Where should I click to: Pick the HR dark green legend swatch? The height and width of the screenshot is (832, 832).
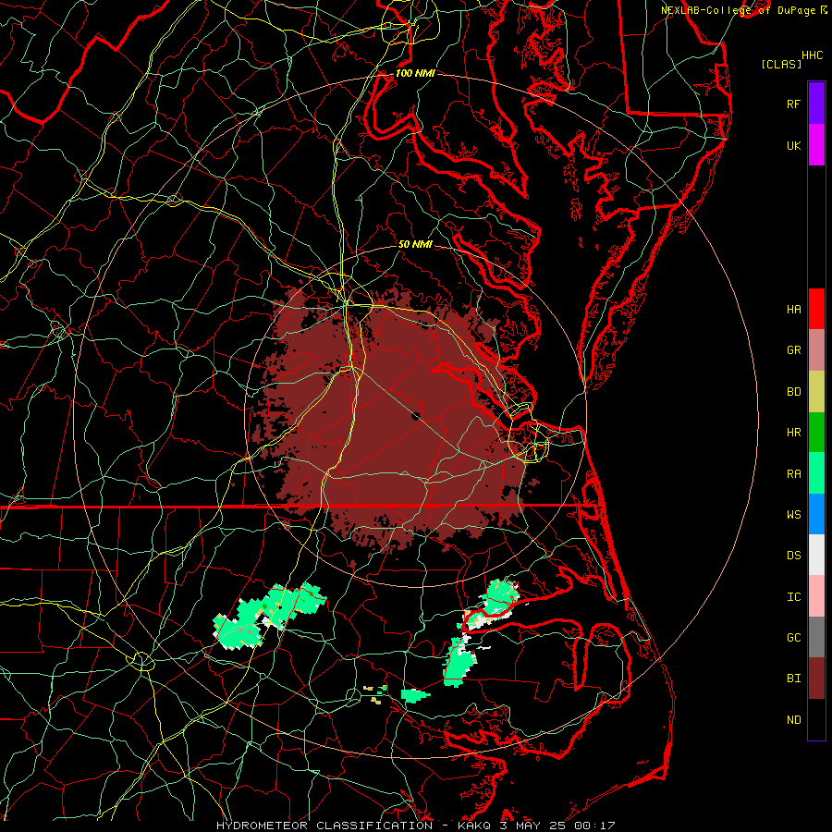point(816,432)
